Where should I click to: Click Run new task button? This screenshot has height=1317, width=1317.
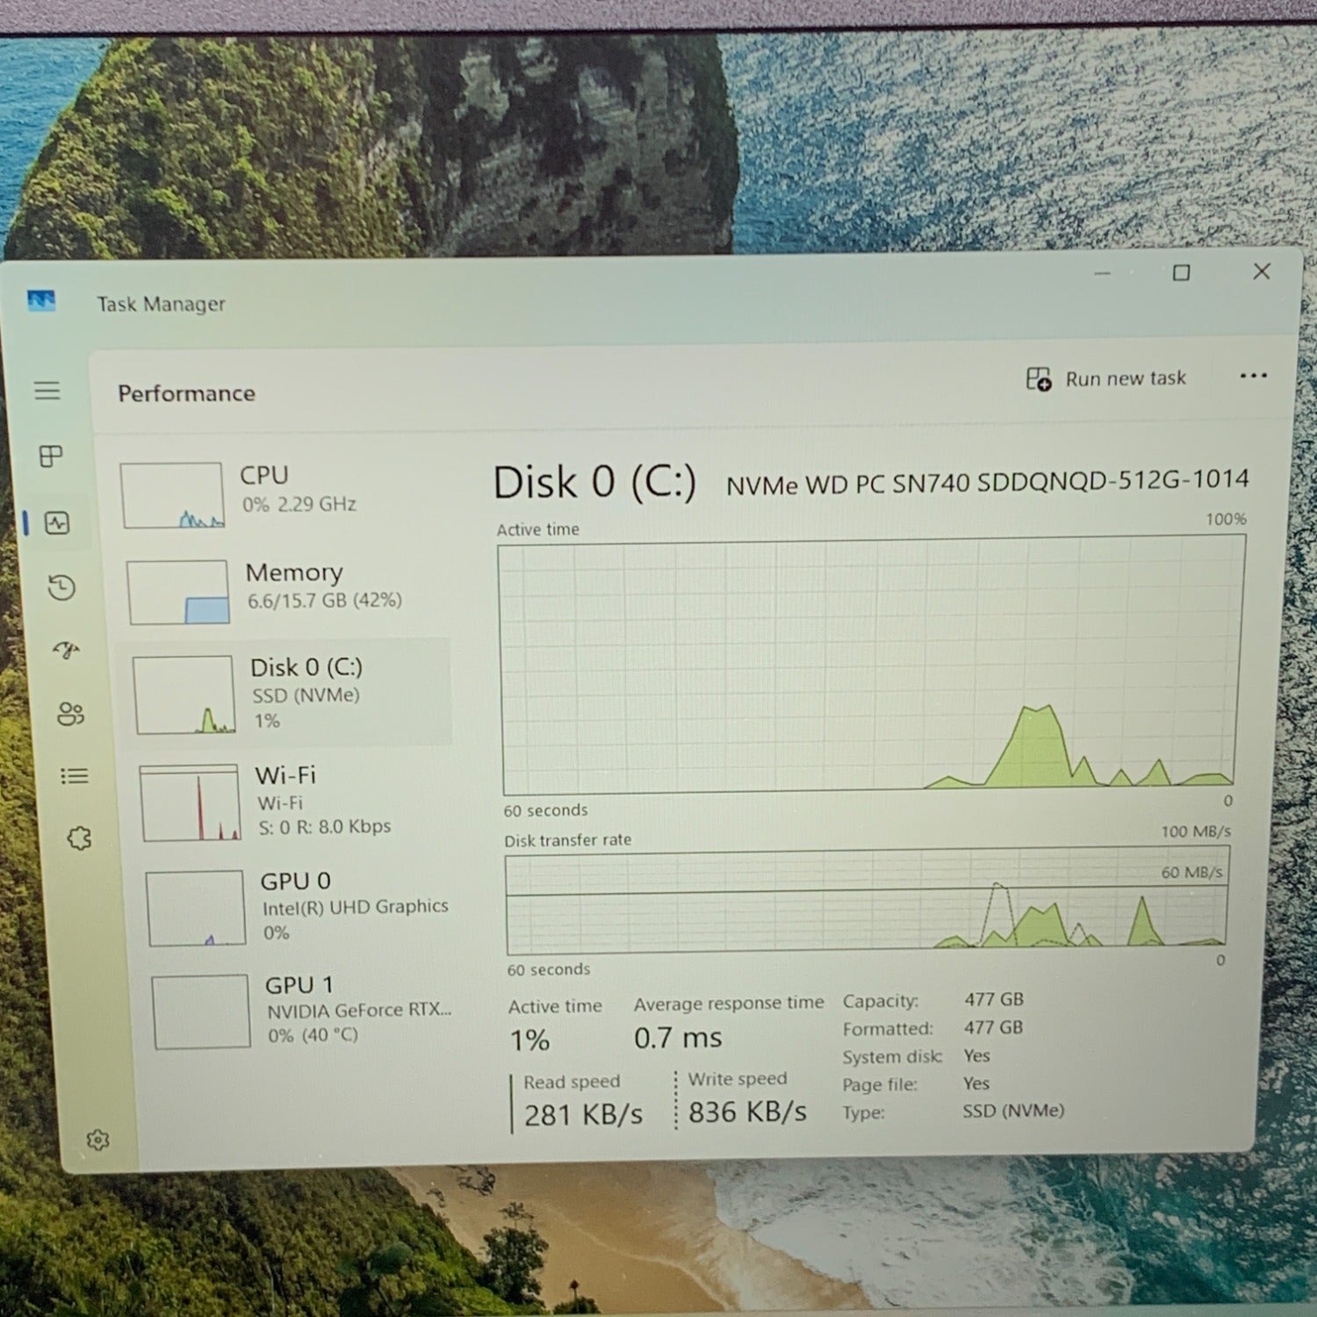pyautogui.click(x=1106, y=378)
